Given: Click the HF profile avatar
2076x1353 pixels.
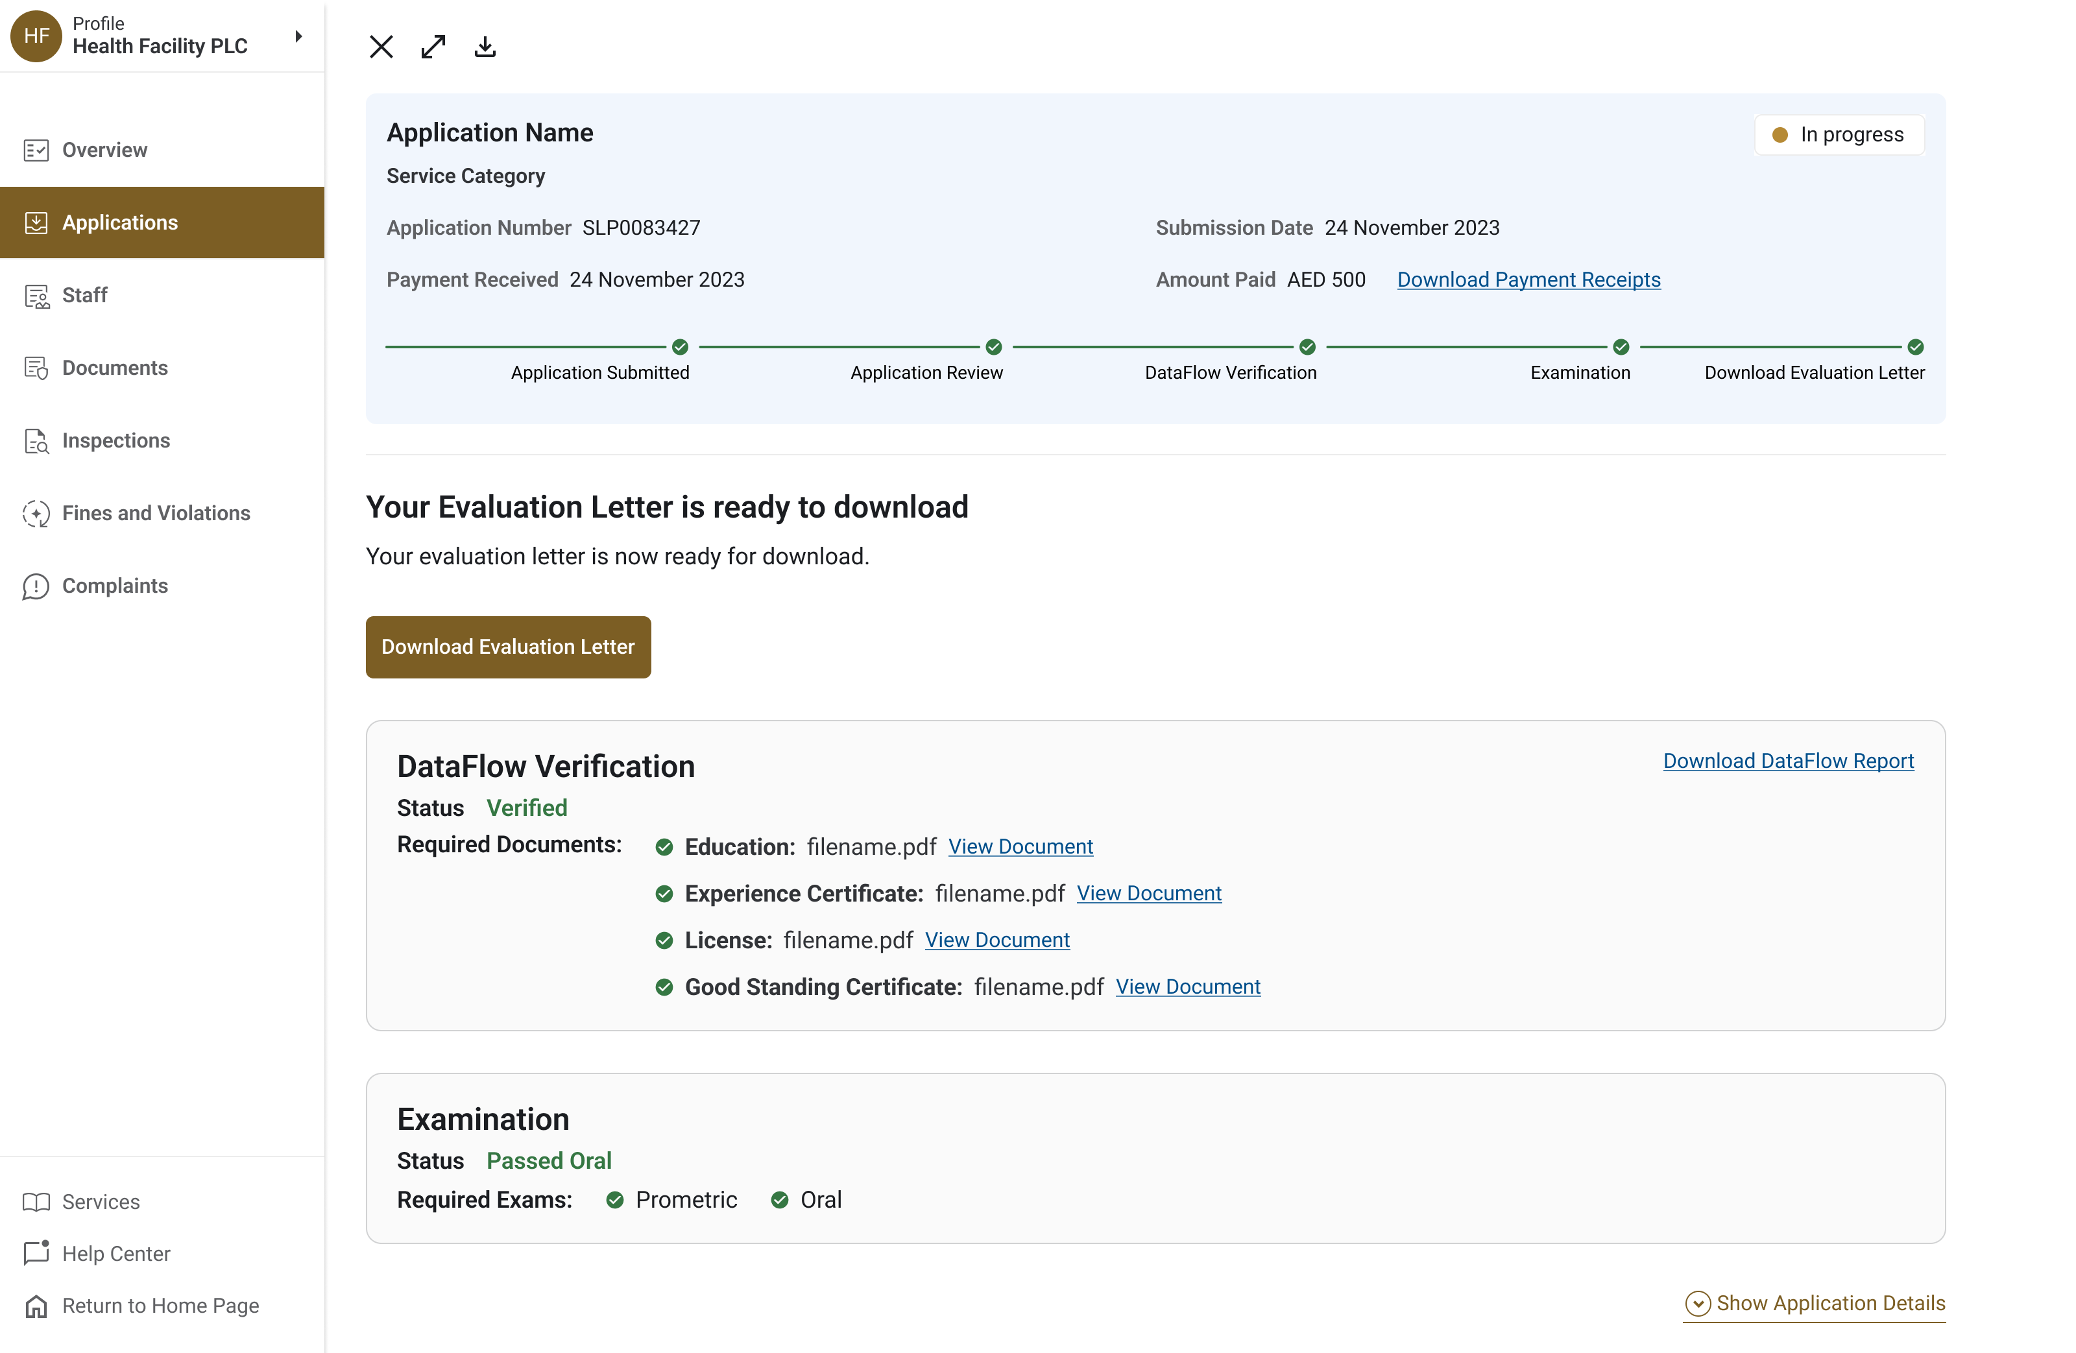Looking at the screenshot, I should (x=36, y=36).
